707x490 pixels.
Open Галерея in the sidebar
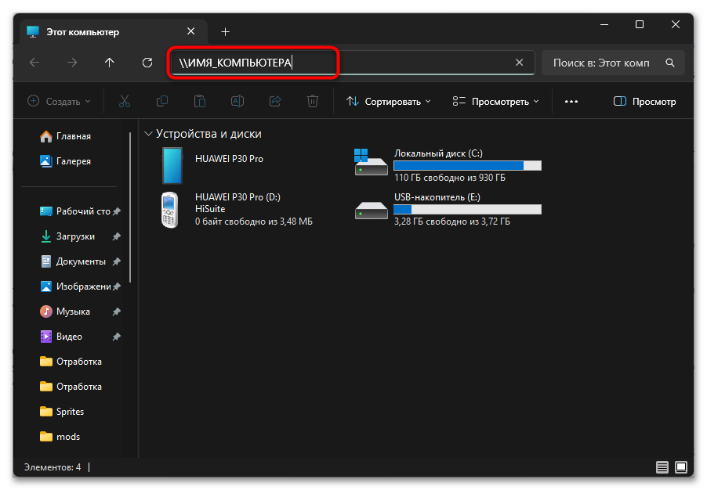(66, 161)
